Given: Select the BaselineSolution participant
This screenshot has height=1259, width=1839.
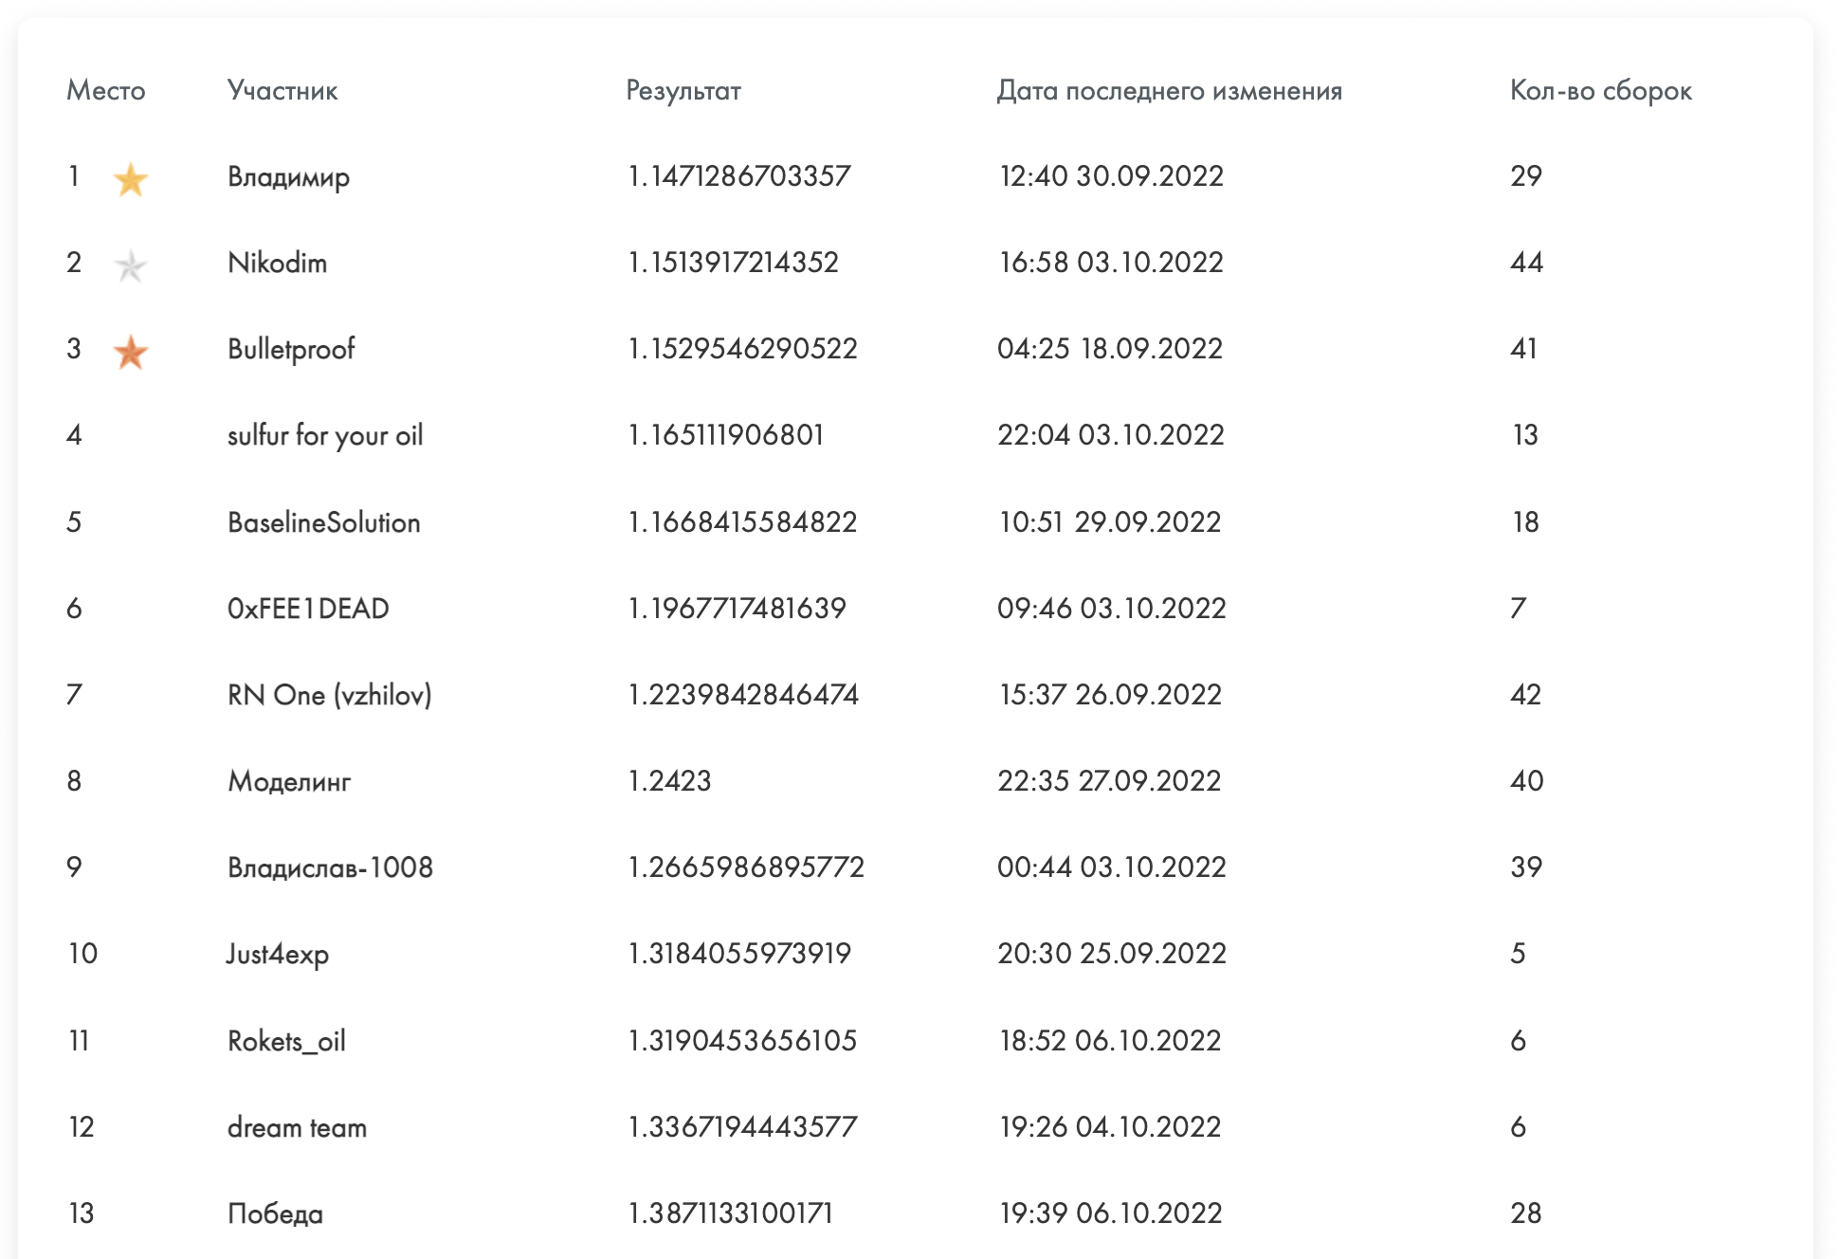Looking at the screenshot, I should 323,522.
